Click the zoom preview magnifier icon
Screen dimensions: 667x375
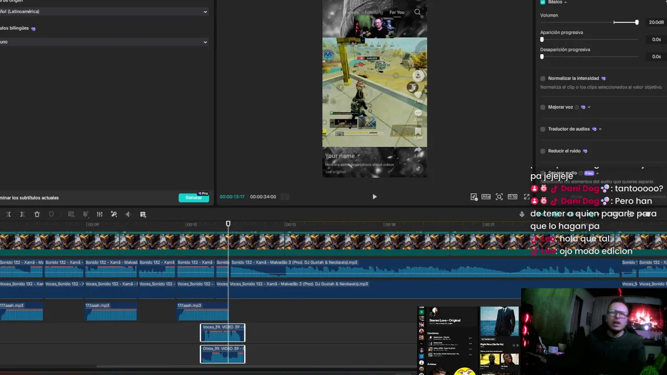(499, 196)
